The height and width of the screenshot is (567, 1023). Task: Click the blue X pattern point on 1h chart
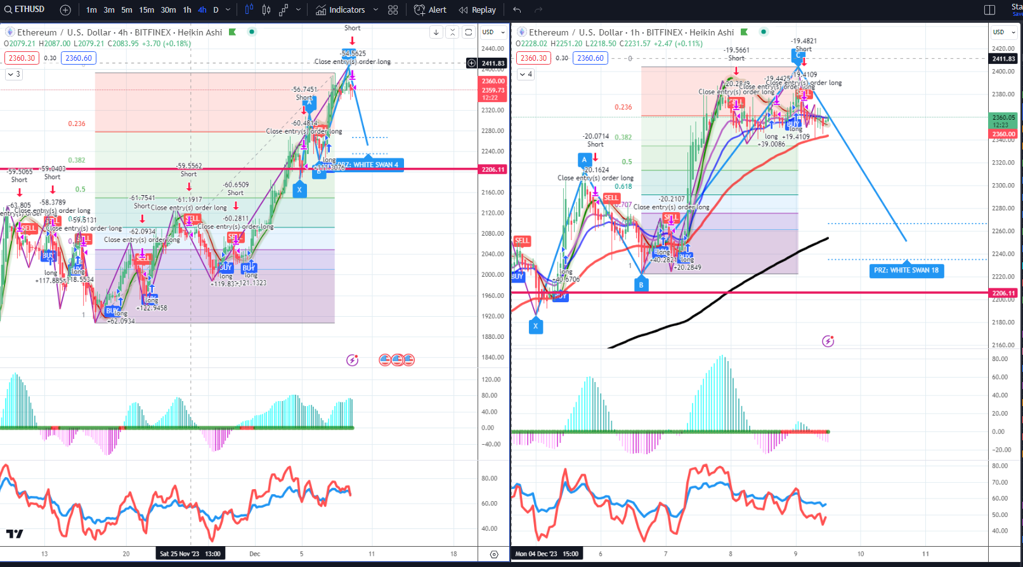point(536,326)
